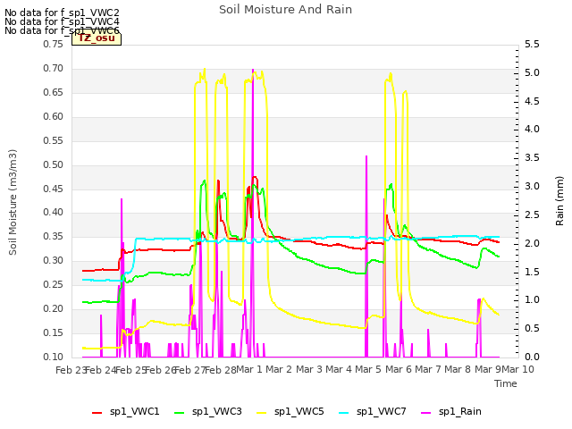This screenshot has height=429, width=572.
Task: Click the Mar 5 date tick label
Action: (368, 369)
